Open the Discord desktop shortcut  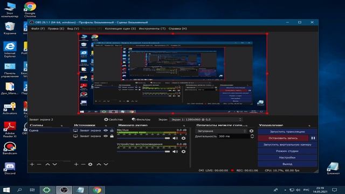[10, 168]
